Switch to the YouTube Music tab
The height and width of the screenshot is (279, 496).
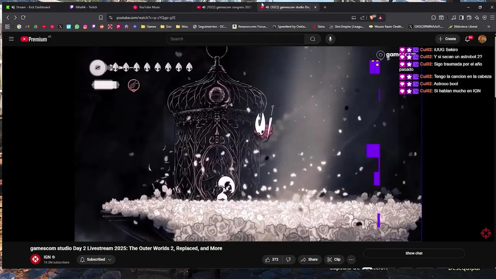(x=161, y=7)
